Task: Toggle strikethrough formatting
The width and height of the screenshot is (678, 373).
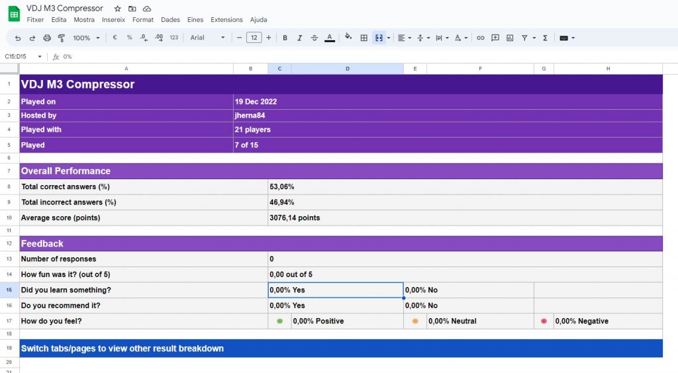Action: tap(315, 38)
